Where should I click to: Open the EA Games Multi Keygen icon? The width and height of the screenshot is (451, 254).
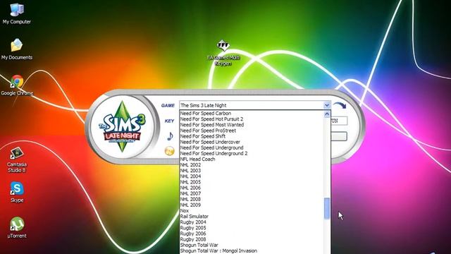[x=223, y=53]
